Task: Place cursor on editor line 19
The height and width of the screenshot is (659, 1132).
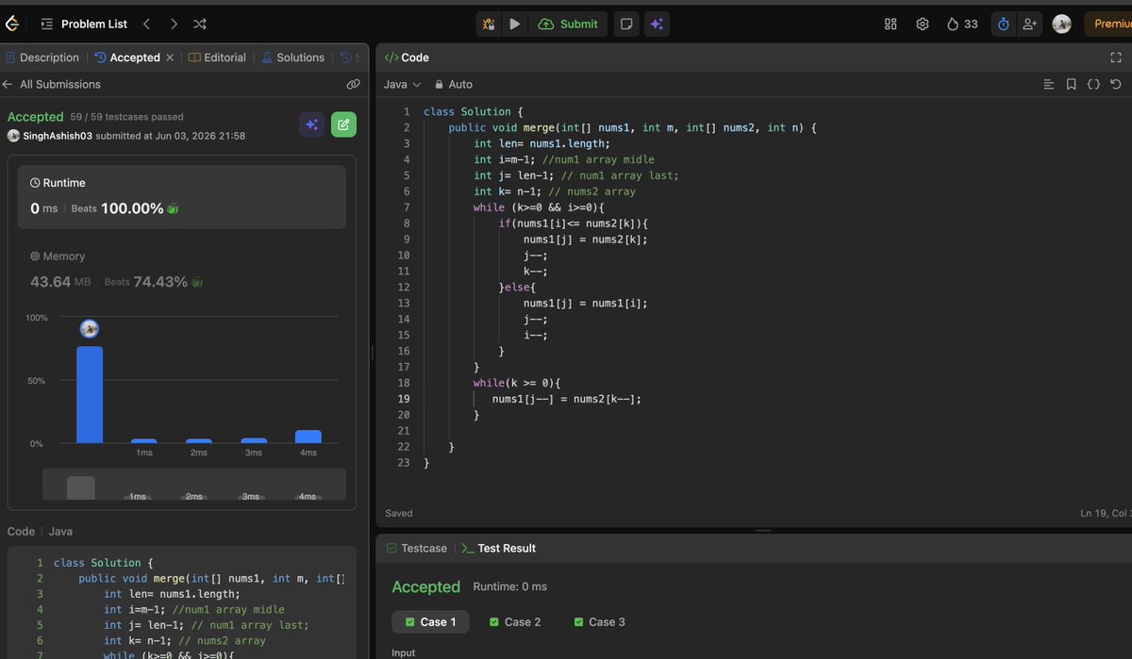Action: coord(567,399)
